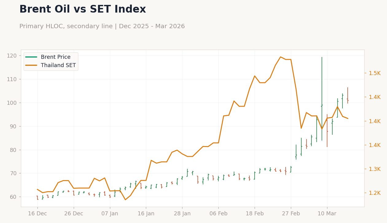This screenshot has width=387, height=223.
Task: Click the 16 Dec x-axis label
Action: pyautogui.click(x=37, y=214)
